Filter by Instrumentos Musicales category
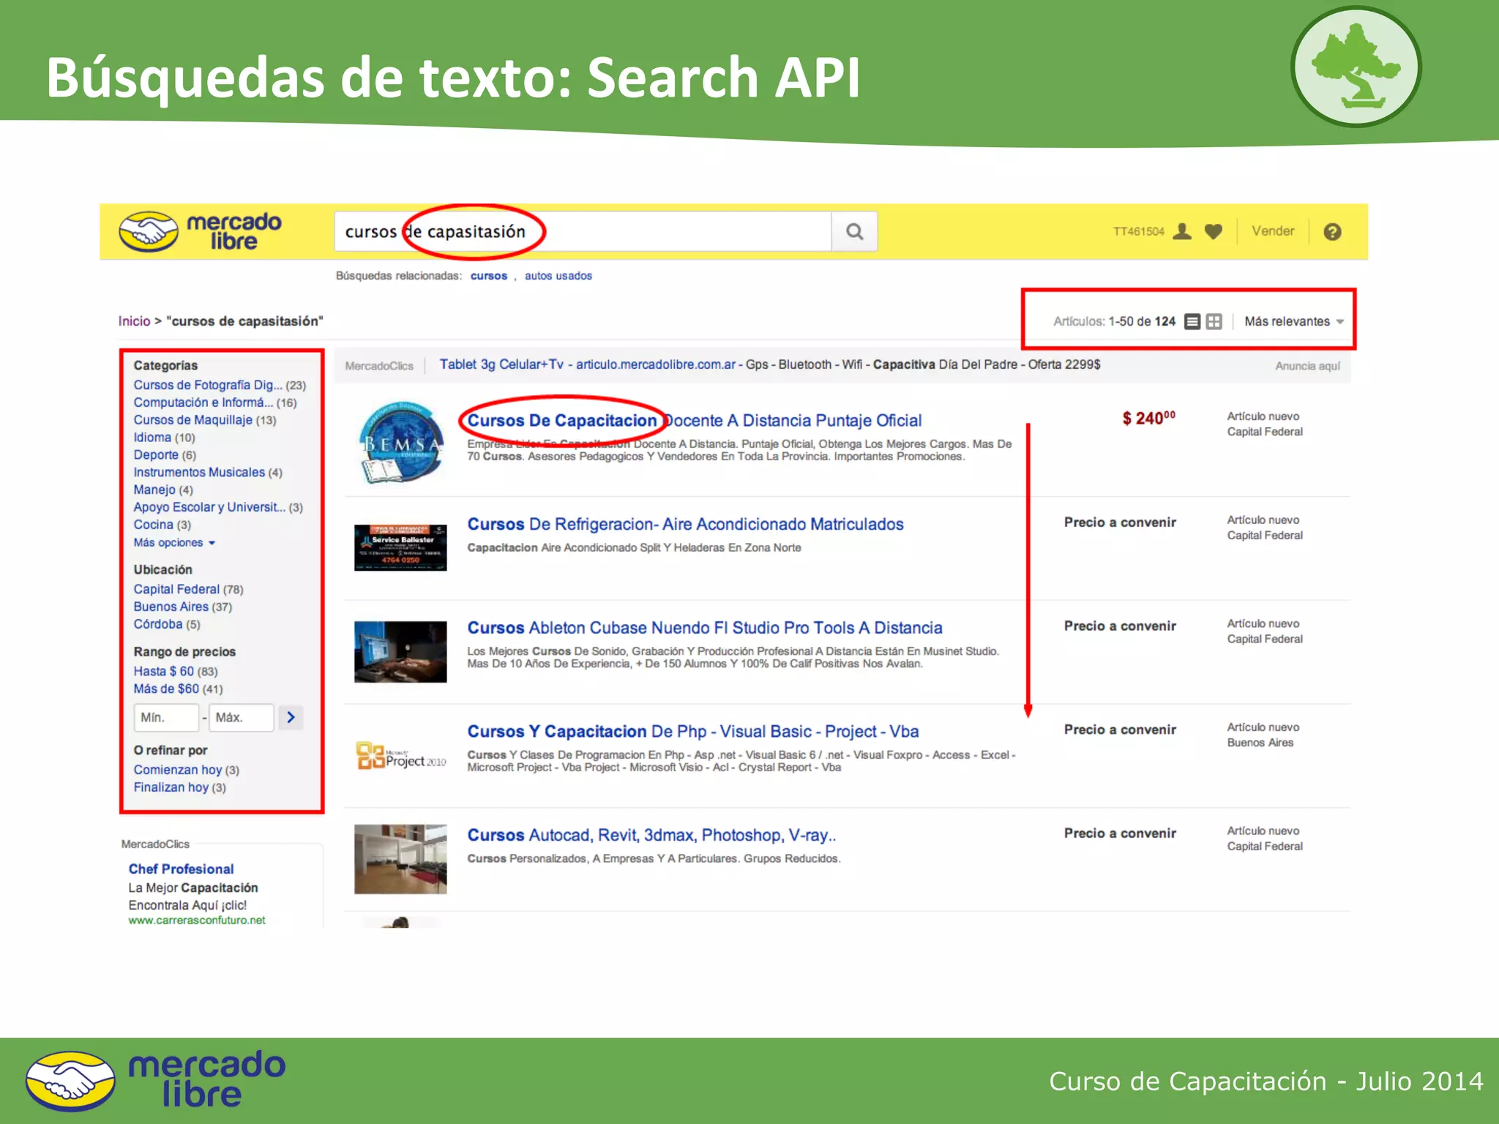Screen dimensions: 1499x1124 click(199, 473)
